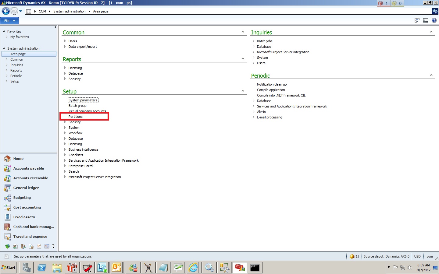Open Cost accounting module icon
The image size is (439, 274).
click(7, 207)
